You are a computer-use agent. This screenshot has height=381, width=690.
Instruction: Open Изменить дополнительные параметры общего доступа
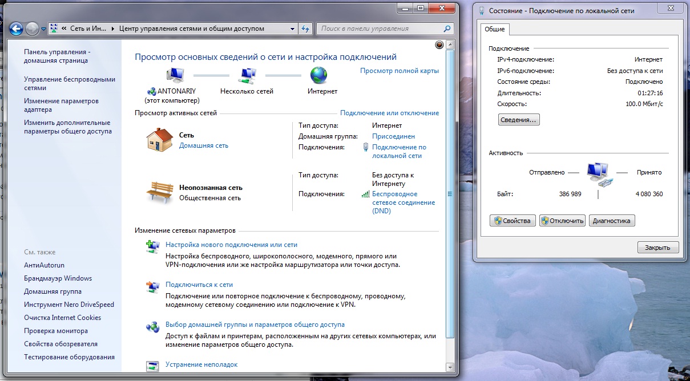[68, 127]
